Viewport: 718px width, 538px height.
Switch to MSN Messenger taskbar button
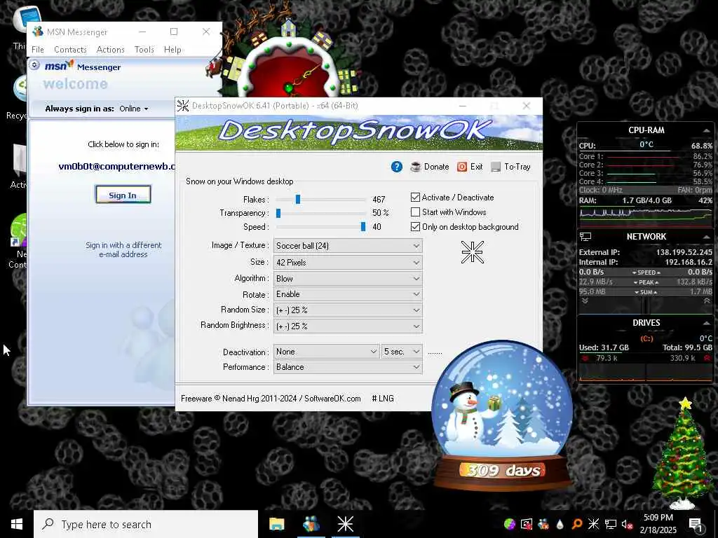pyautogui.click(x=311, y=524)
